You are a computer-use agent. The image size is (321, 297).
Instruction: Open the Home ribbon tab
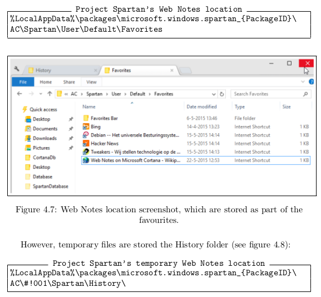pos(46,82)
